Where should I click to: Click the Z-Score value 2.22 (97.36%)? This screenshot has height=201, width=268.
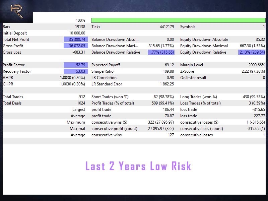253,71
